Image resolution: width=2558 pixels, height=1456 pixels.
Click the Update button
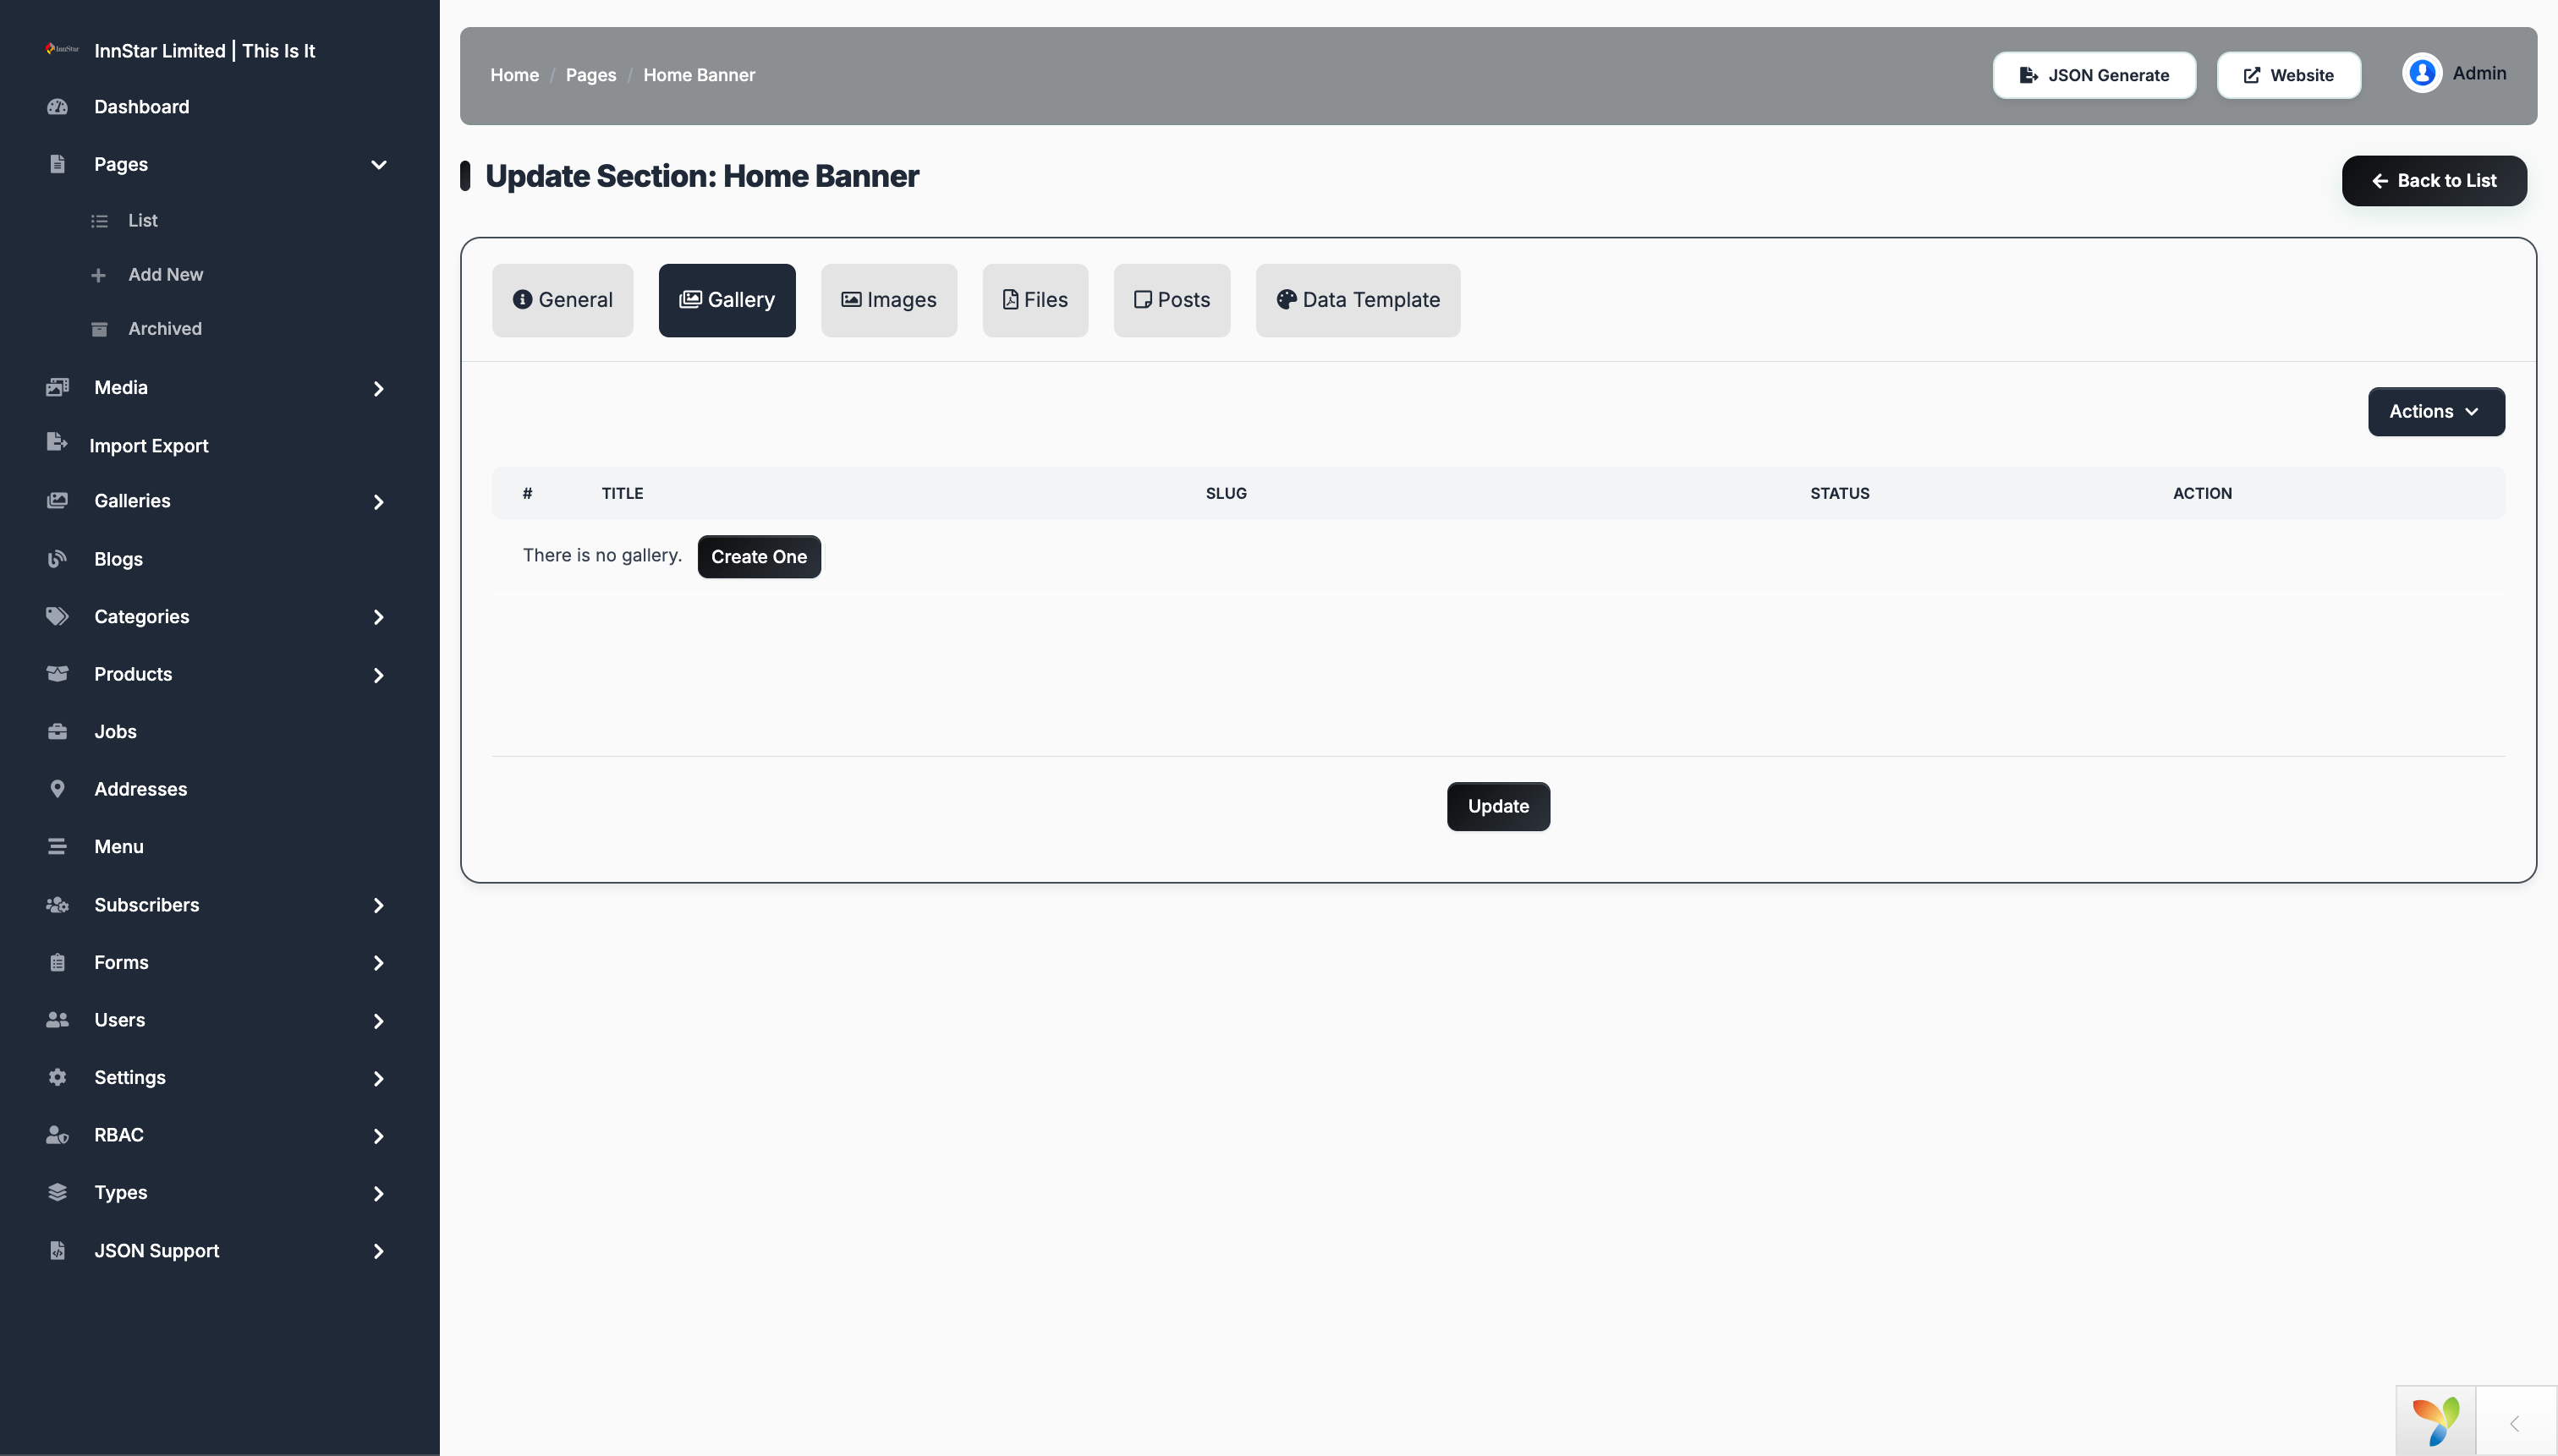pyautogui.click(x=1497, y=806)
